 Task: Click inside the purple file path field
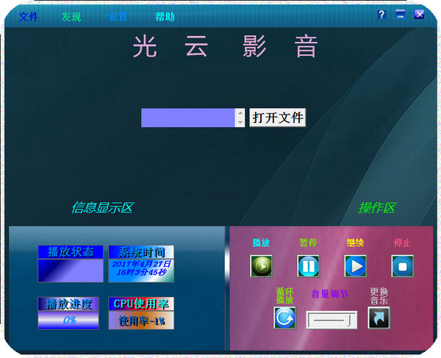click(187, 118)
